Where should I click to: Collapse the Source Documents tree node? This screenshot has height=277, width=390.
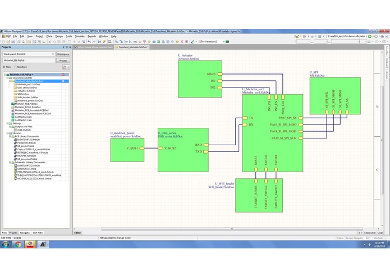point(7,78)
